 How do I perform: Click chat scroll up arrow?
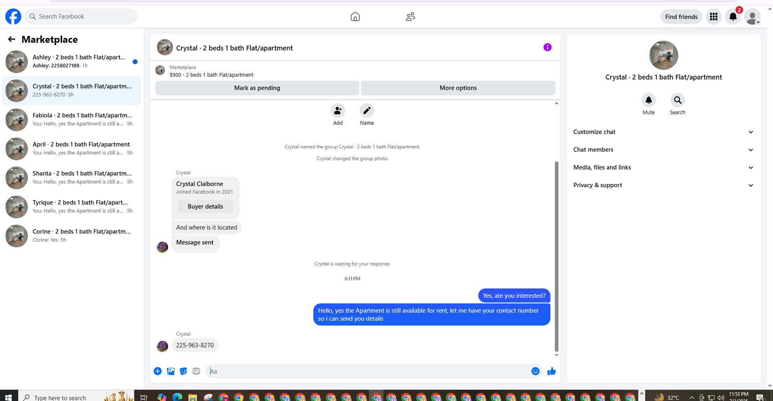click(556, 103)
